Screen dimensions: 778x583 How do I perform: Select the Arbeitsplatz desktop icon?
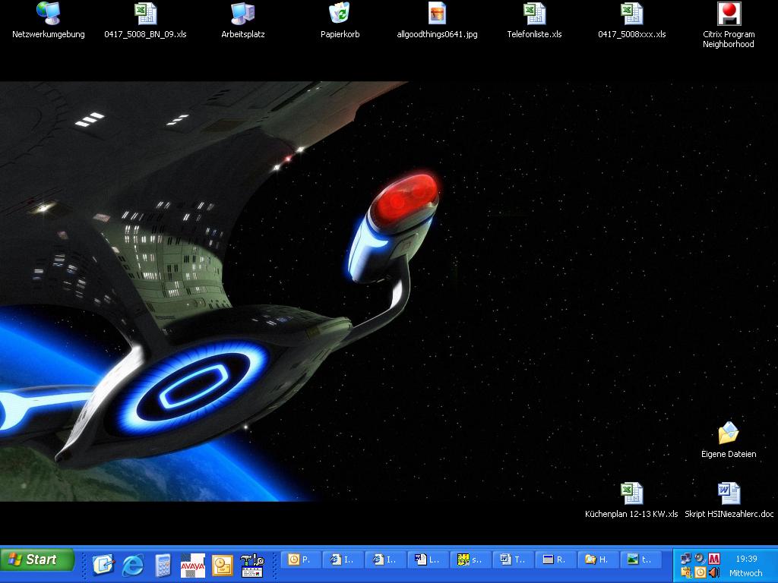tap(242, 14)
